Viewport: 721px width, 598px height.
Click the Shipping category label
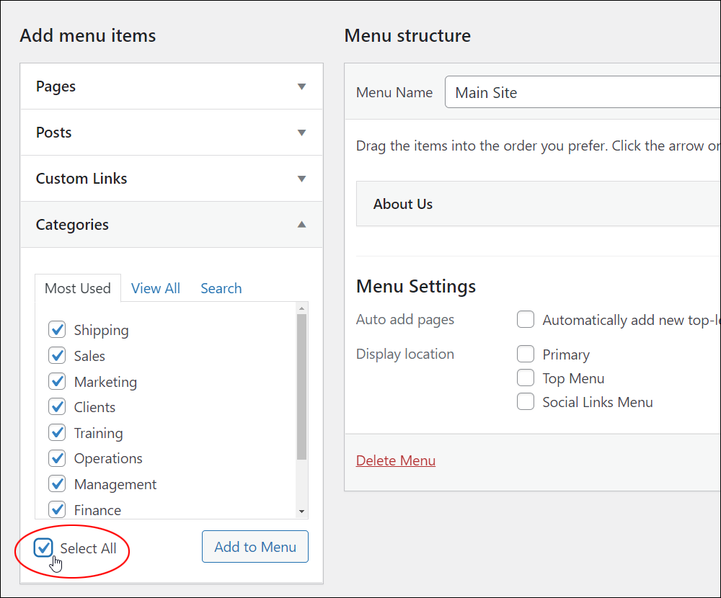101,331
